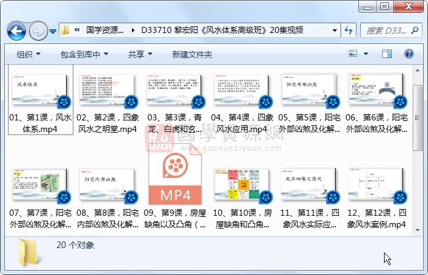Click the 20 个对象 status text
This screenshot has height=275, width=428.
75,245
